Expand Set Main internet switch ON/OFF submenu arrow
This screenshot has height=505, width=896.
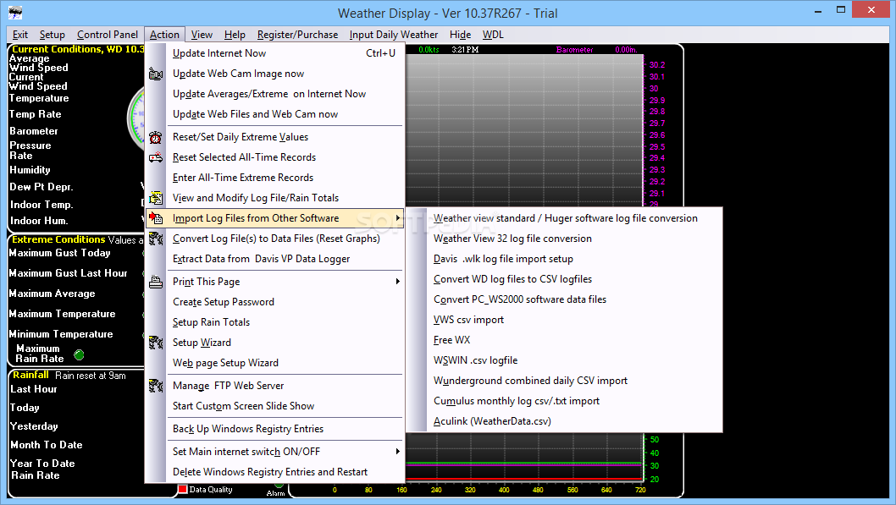point(398,452)
